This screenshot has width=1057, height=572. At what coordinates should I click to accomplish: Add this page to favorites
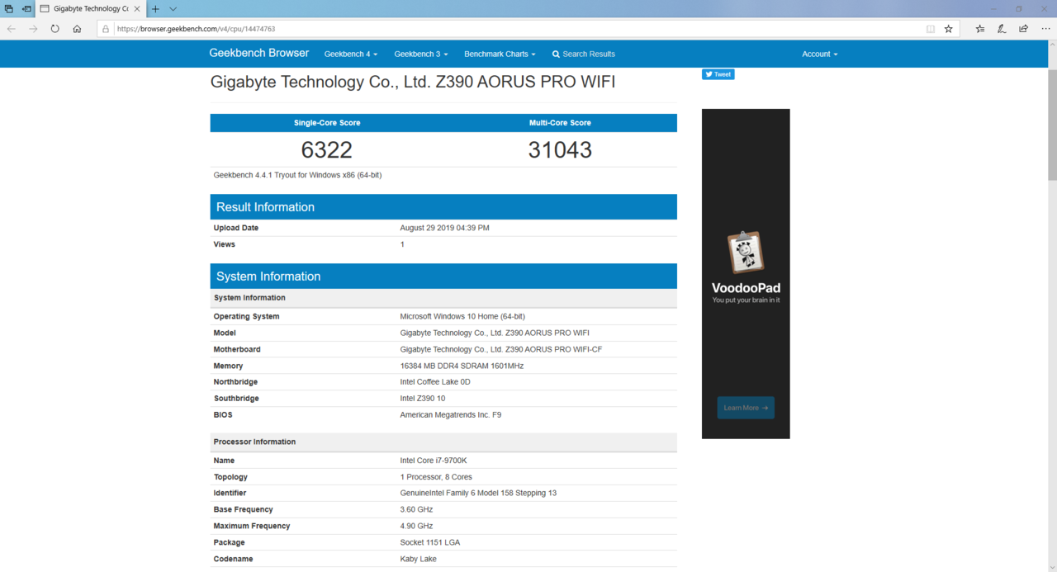(949, 29)
